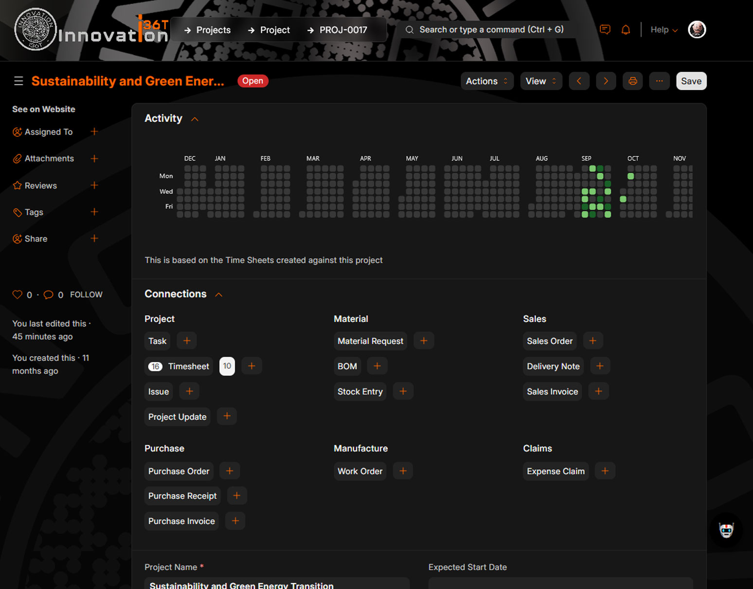
Task: Open the See on Website link
Action: click(44, 109)
